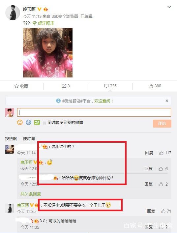Like the post with 380 thumbs up

coord(151,86)
